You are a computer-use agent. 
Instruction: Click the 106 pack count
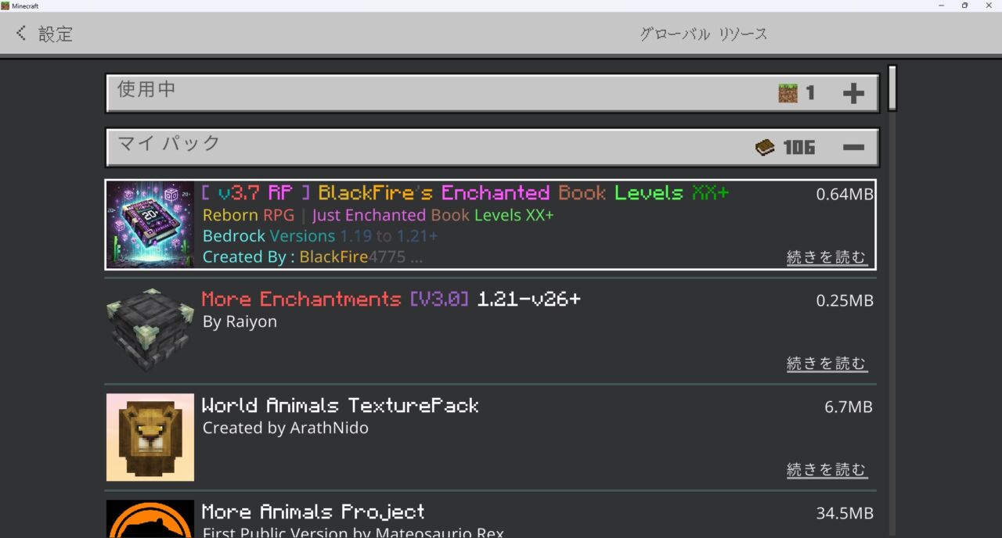click(x=799, y=147)
